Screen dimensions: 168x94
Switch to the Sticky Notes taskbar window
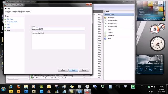point(72,92)
